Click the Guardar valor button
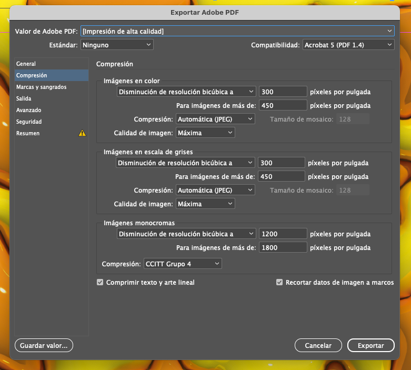This screenshot has width=411, height=370. 44,345
